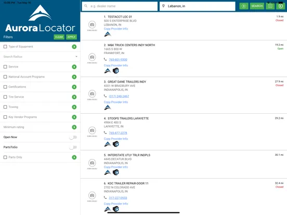Click the CLEAR filters button

(59, 37)
